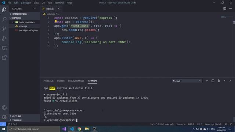Open the File menu
Viewport: 235px width, 132px height.
coord(10,3)
